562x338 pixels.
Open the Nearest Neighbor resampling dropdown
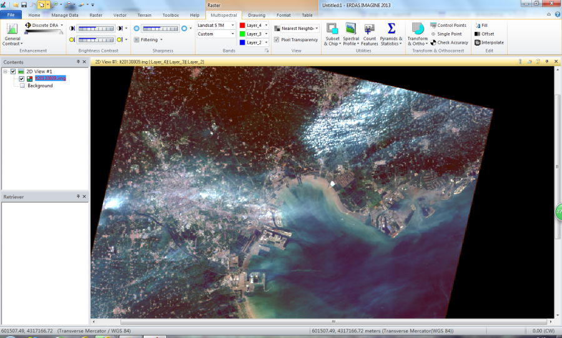pyautogui.click(x=317, y=28)
